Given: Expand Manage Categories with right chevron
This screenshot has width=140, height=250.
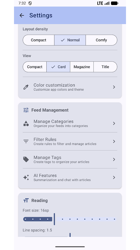Looking at the screenshot, I should (114, 123).
